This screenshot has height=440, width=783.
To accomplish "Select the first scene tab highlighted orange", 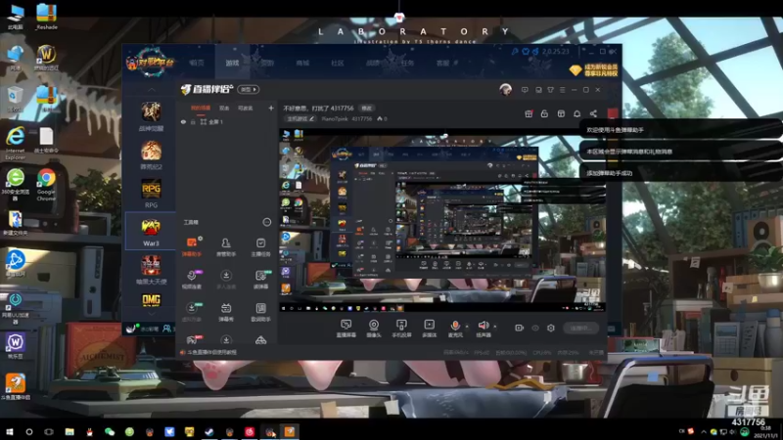I will [x=201, y=108].
